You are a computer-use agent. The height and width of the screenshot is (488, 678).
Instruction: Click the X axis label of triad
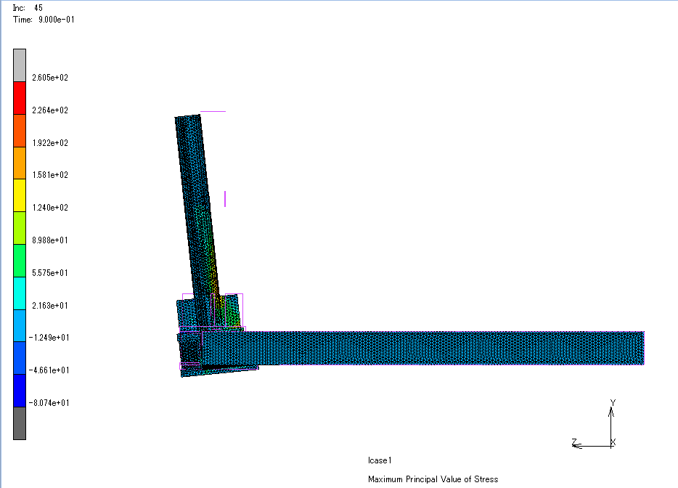[613, 442]
